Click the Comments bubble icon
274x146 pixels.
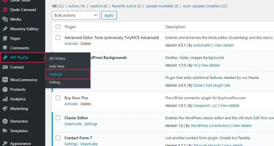coord(5,48)
